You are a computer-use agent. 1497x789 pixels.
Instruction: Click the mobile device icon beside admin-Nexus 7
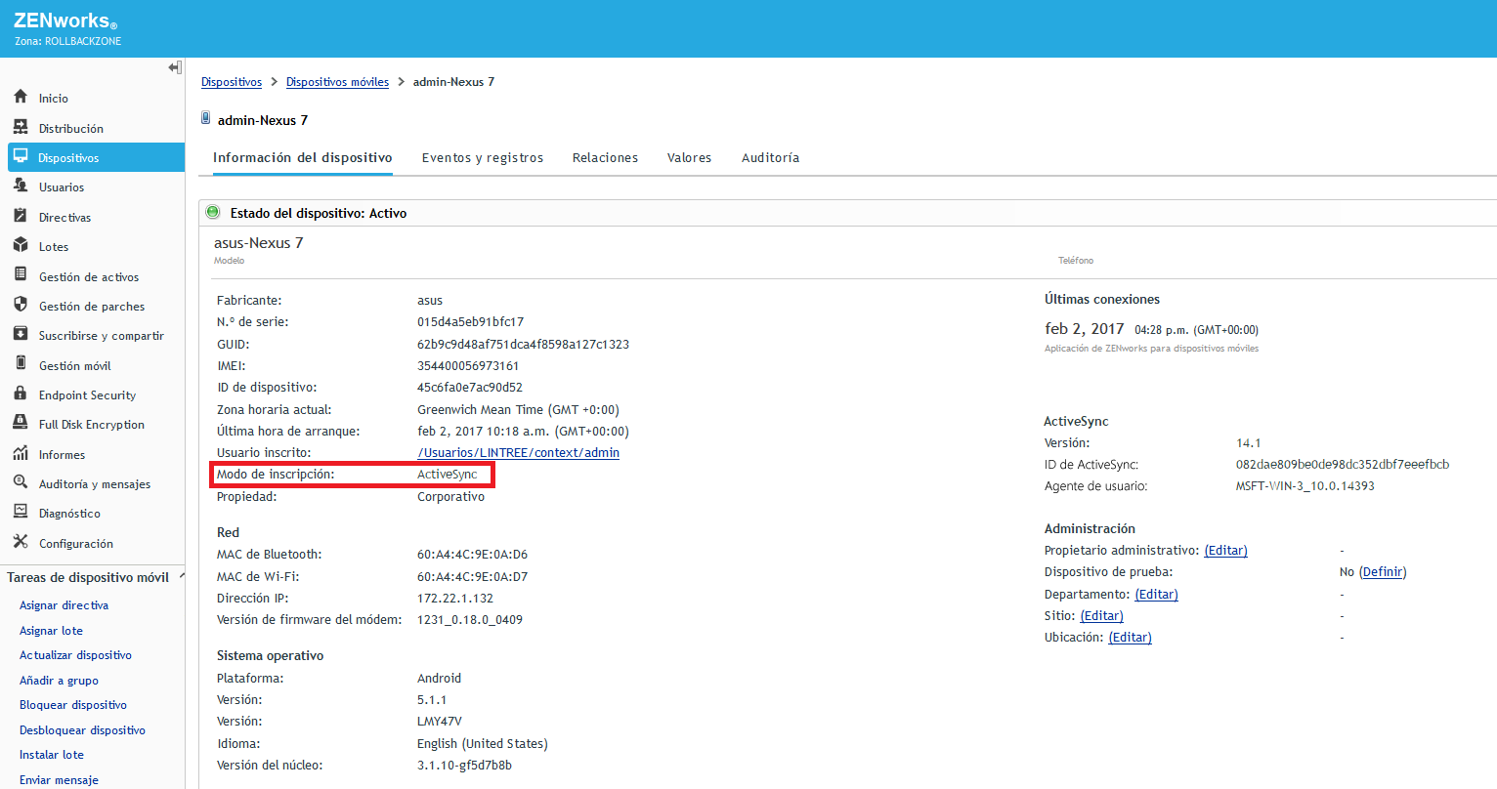pos(205,119)
